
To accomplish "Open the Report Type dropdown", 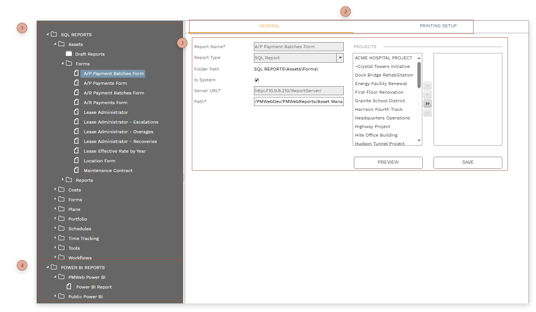I will coord(340,57).
